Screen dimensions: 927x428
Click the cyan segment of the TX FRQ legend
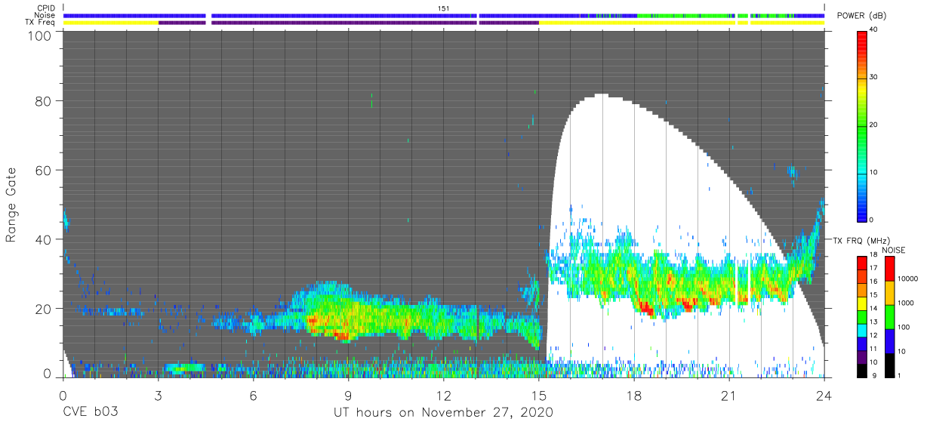click(861, 329)
